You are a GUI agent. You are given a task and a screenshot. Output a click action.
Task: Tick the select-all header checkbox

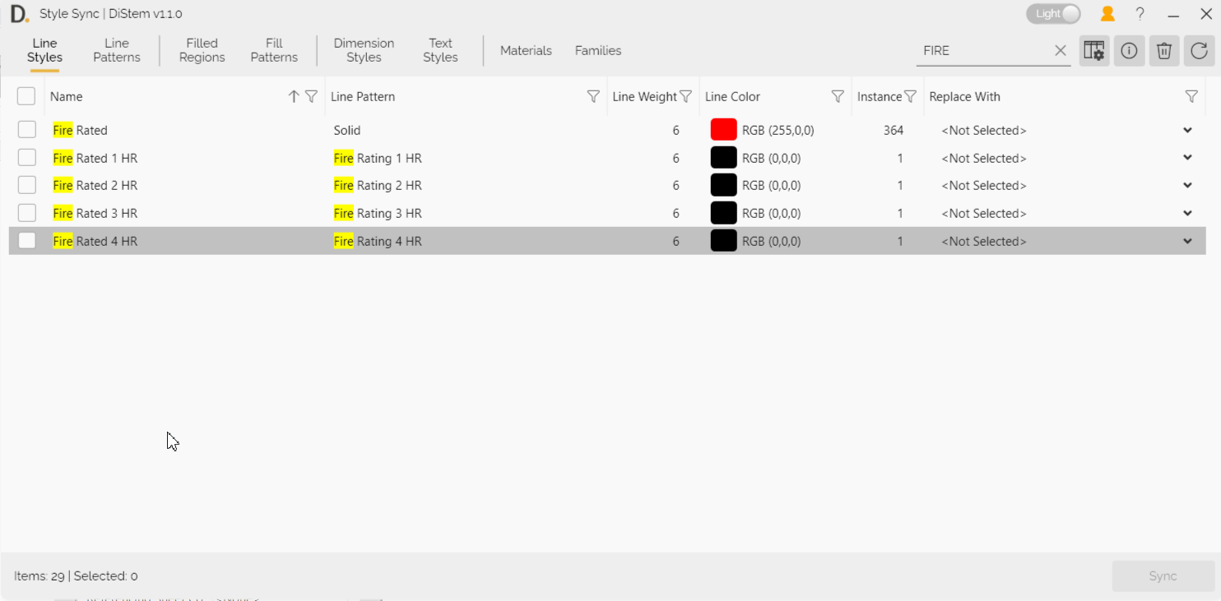tap(26, 96)
